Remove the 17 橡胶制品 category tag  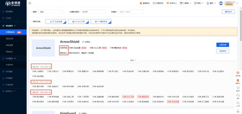pos(110,23)
